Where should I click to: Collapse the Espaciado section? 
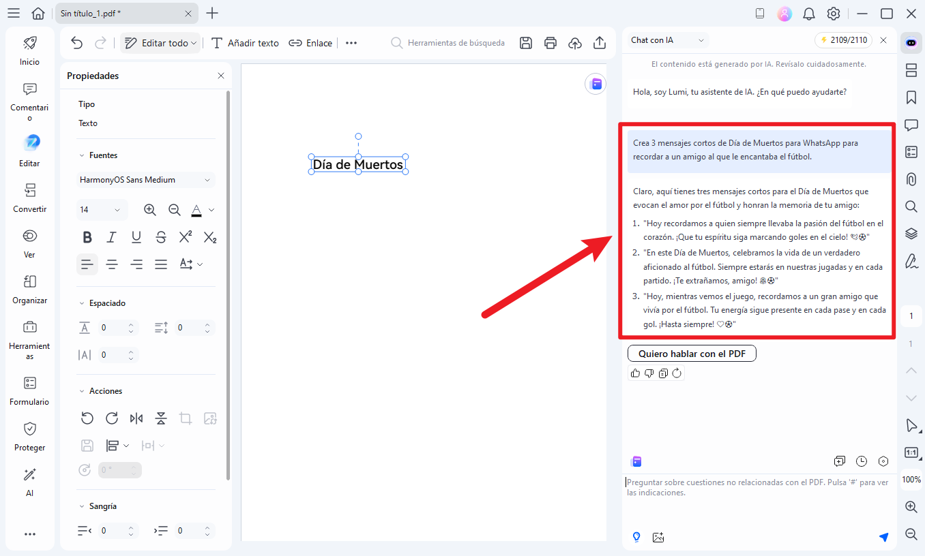click(81, 303)
